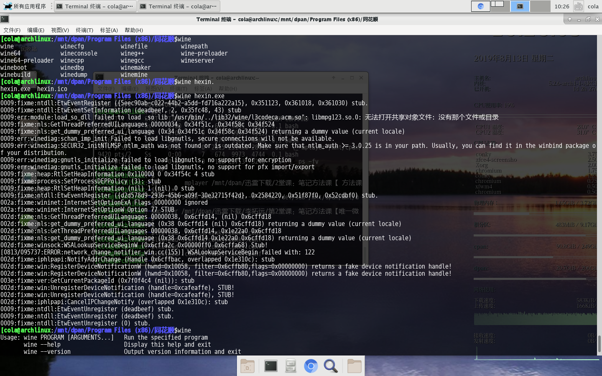Click 'winegcc' in the completion list

point(132,61)
